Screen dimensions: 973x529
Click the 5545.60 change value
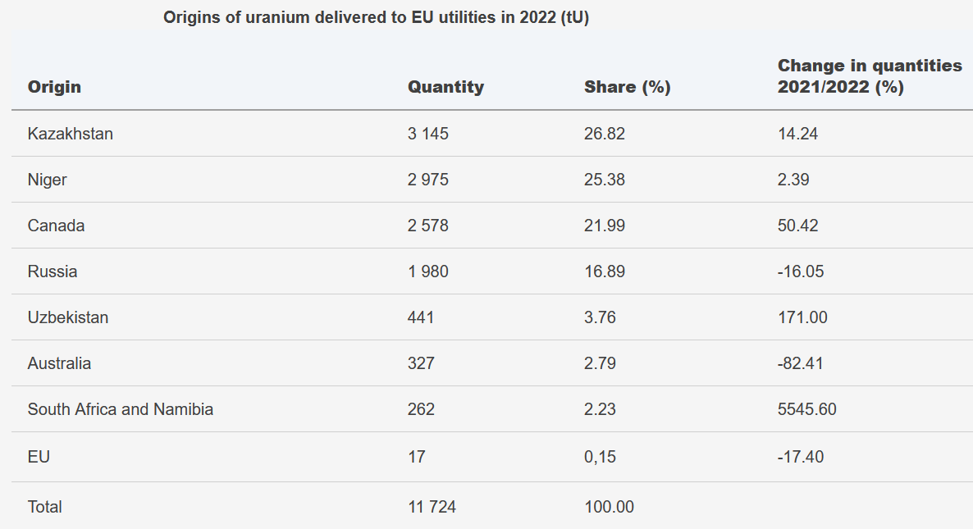[x=806, y=409]
